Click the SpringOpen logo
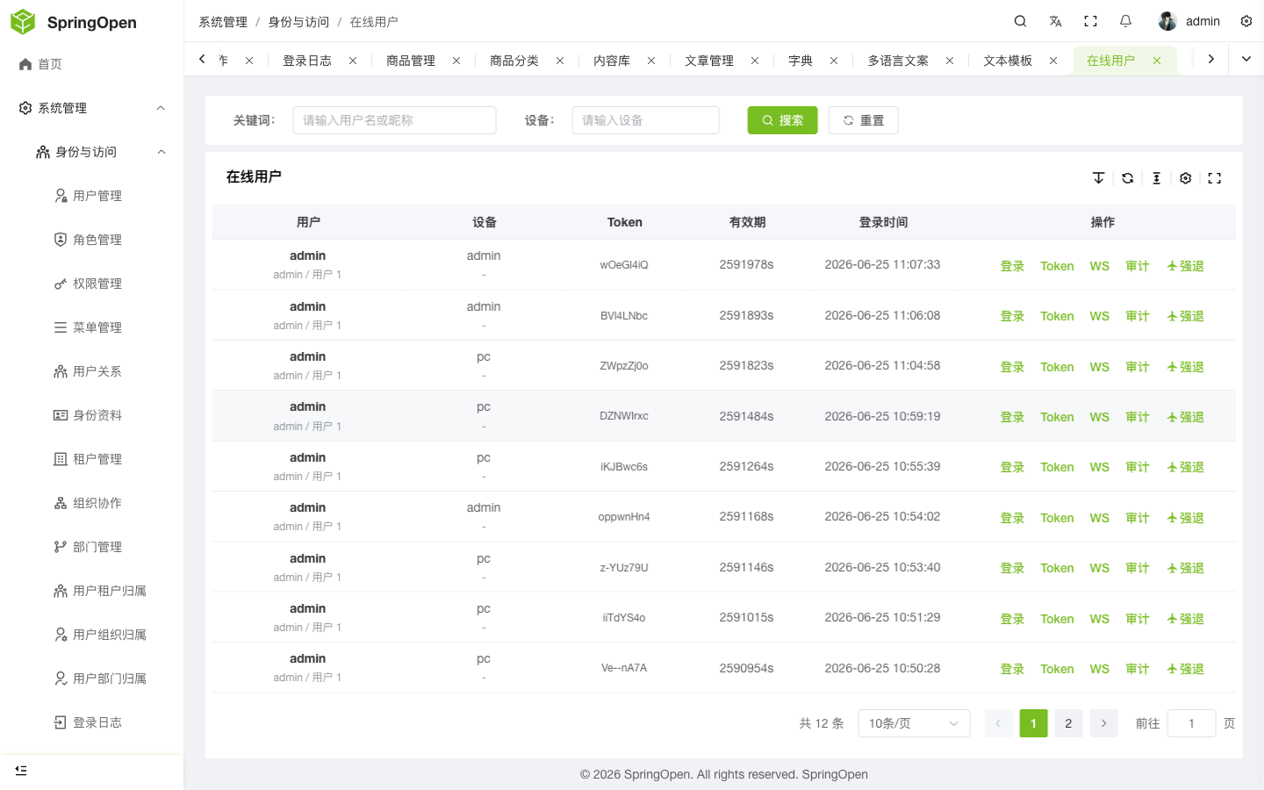1264x790 pixels. [x=23, y=22]
